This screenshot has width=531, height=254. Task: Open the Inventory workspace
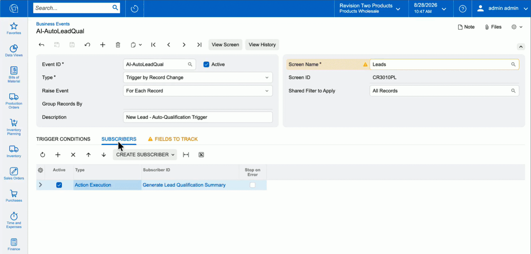pos(14,152)
